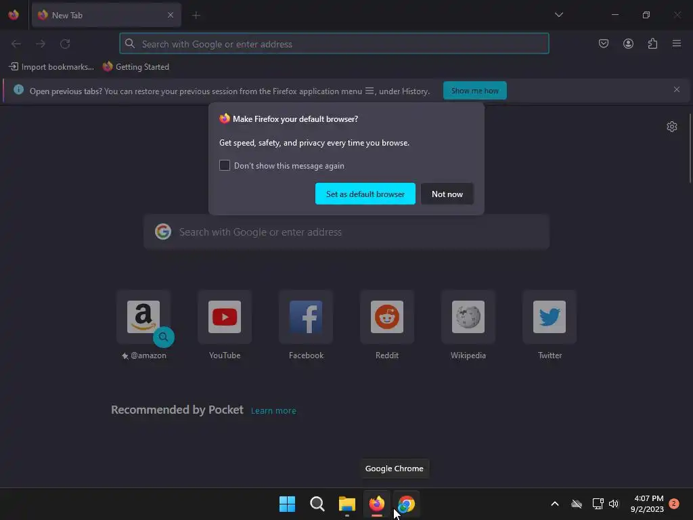Restore down the Firefox window
Image resolution: width=693 pixels, height=520 pixels.
646,15
